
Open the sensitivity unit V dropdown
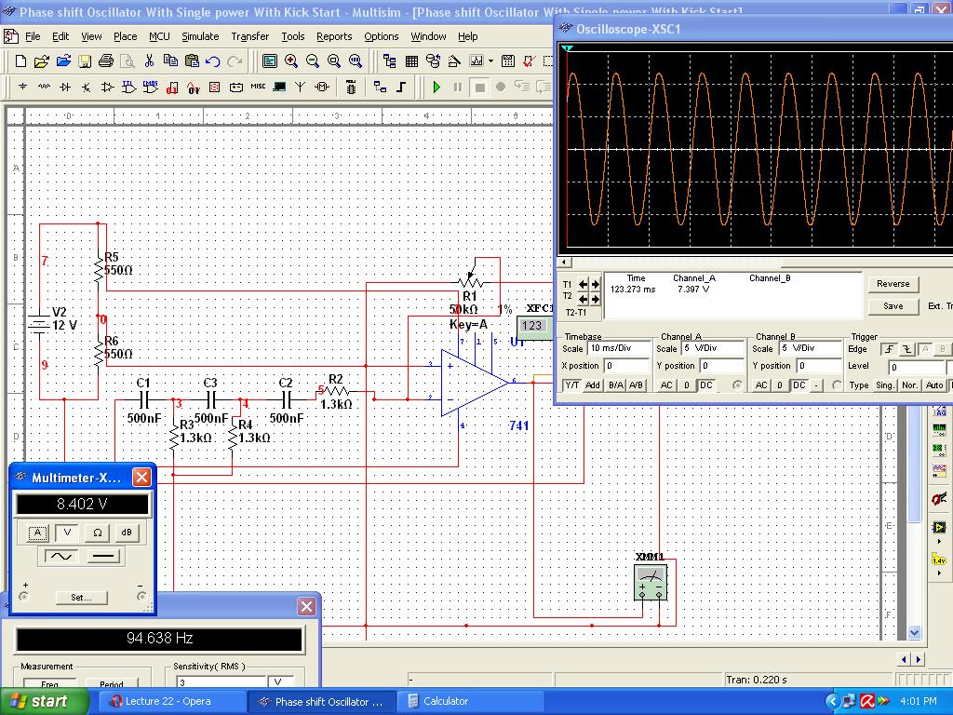click(x=283, y=682)
